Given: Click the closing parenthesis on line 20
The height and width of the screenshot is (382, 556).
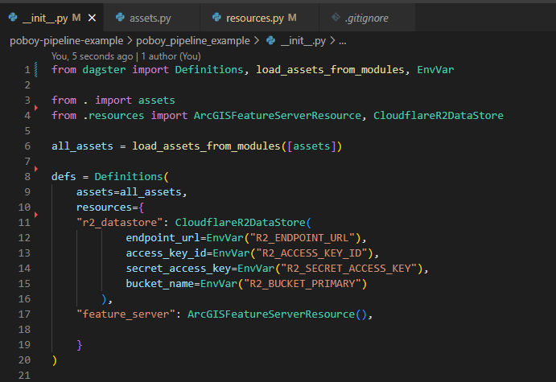Looking at the screenshot, I should [55, 360].
